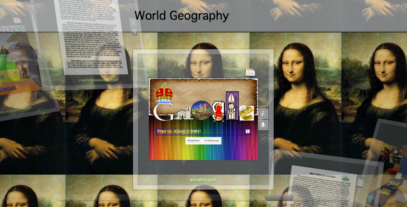Screen dimensions: 407x207
Task: Click the PowerPoint file icon above the doodle
Action: click(250, 72)
